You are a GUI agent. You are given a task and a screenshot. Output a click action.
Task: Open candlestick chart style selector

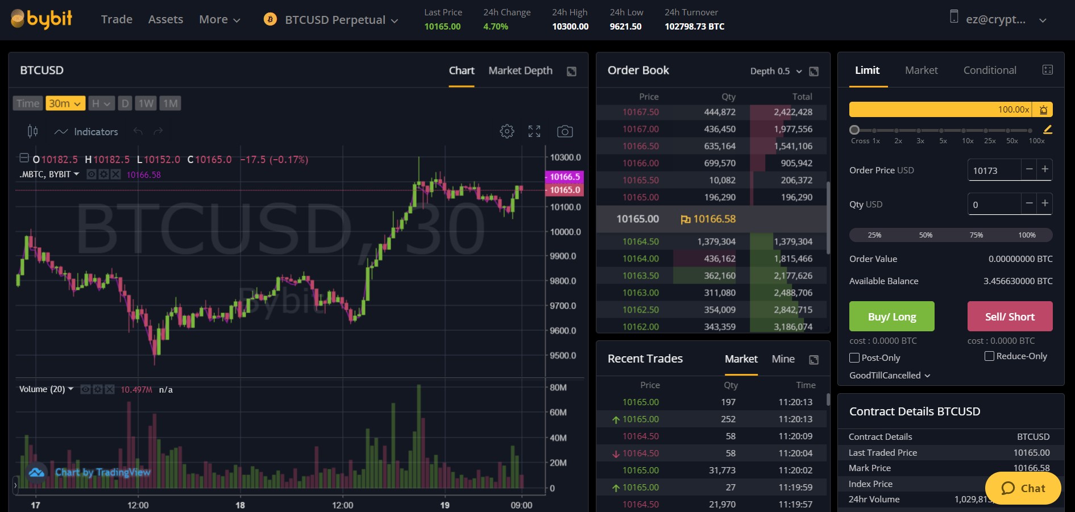point(32,131)
